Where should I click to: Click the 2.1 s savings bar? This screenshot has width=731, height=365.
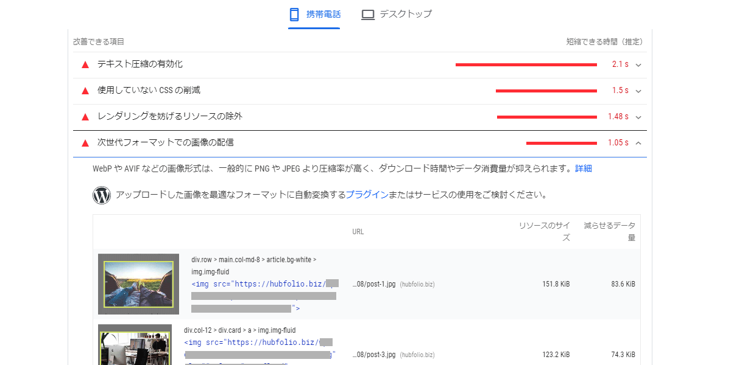tap(526, 64)
